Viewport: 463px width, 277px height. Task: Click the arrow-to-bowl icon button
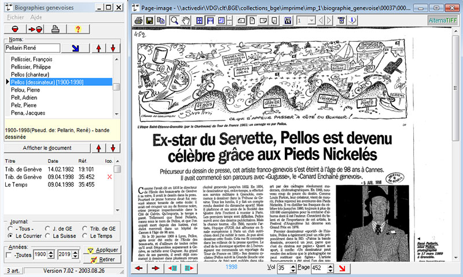(x=35, y=29)
